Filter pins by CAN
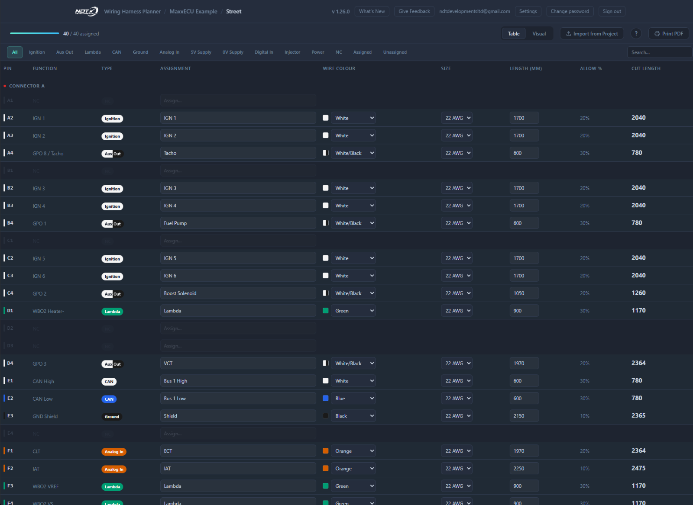This screenshot has width=693, height=505. point(117,52)
